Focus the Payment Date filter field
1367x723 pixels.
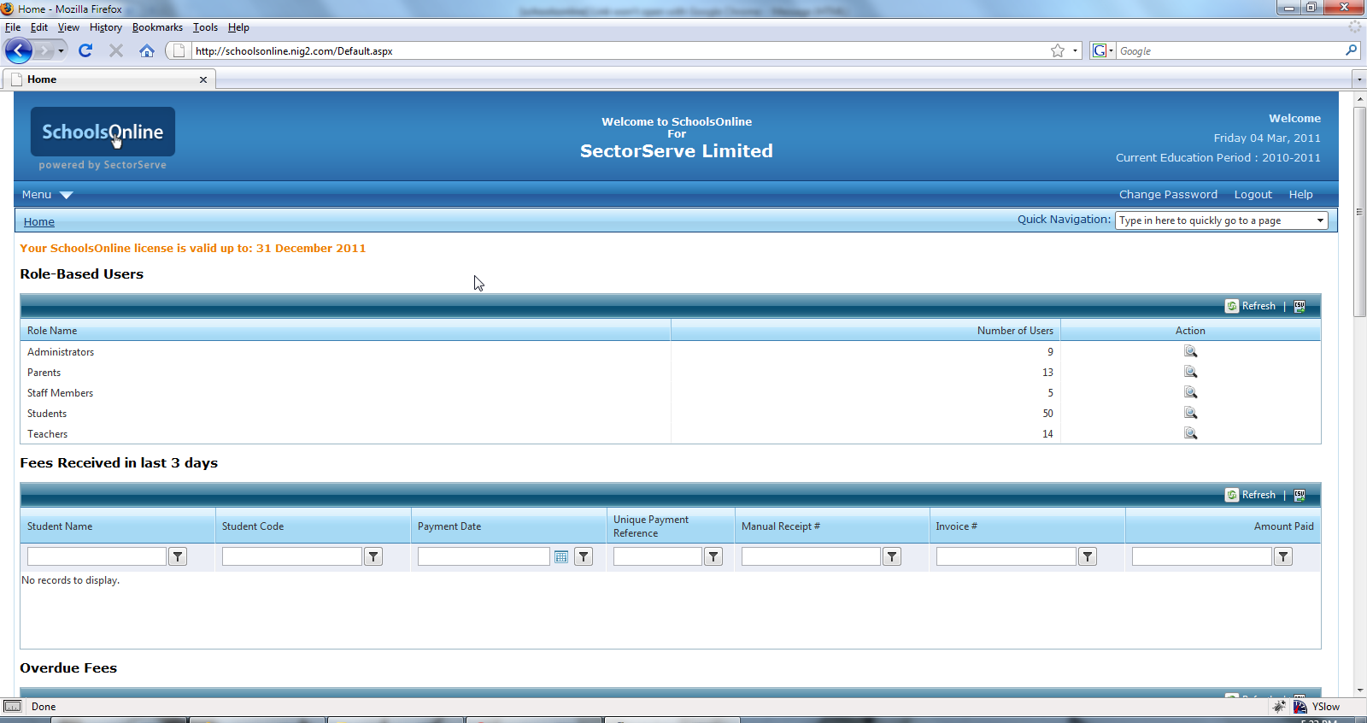click(x=484, y=556)
